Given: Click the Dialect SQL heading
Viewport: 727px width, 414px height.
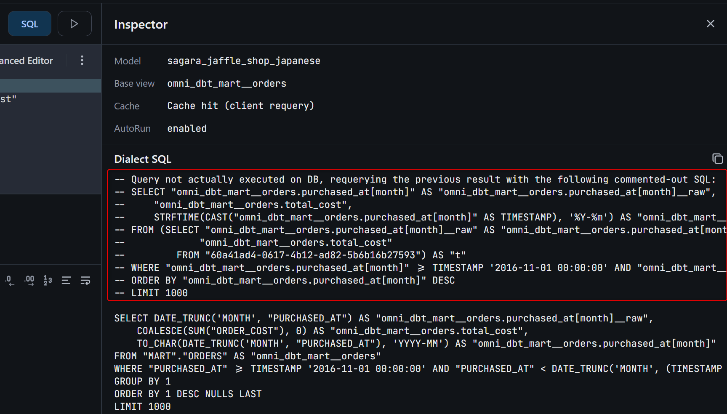Looking at the screenshot, I should click(x=143, y=159).
